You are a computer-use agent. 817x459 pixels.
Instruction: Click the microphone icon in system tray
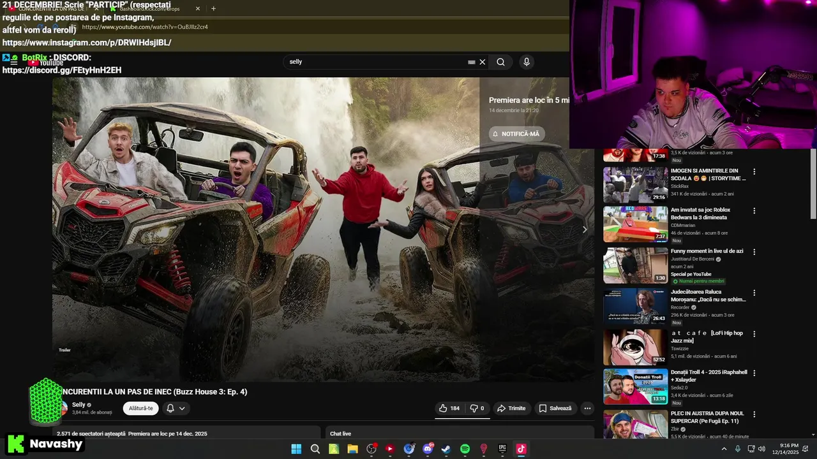click(738, 449)
